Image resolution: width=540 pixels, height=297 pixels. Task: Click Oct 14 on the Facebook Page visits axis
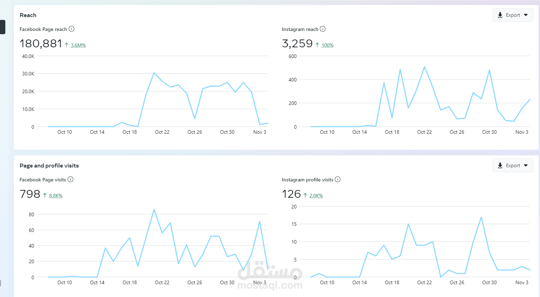point(97,282)
